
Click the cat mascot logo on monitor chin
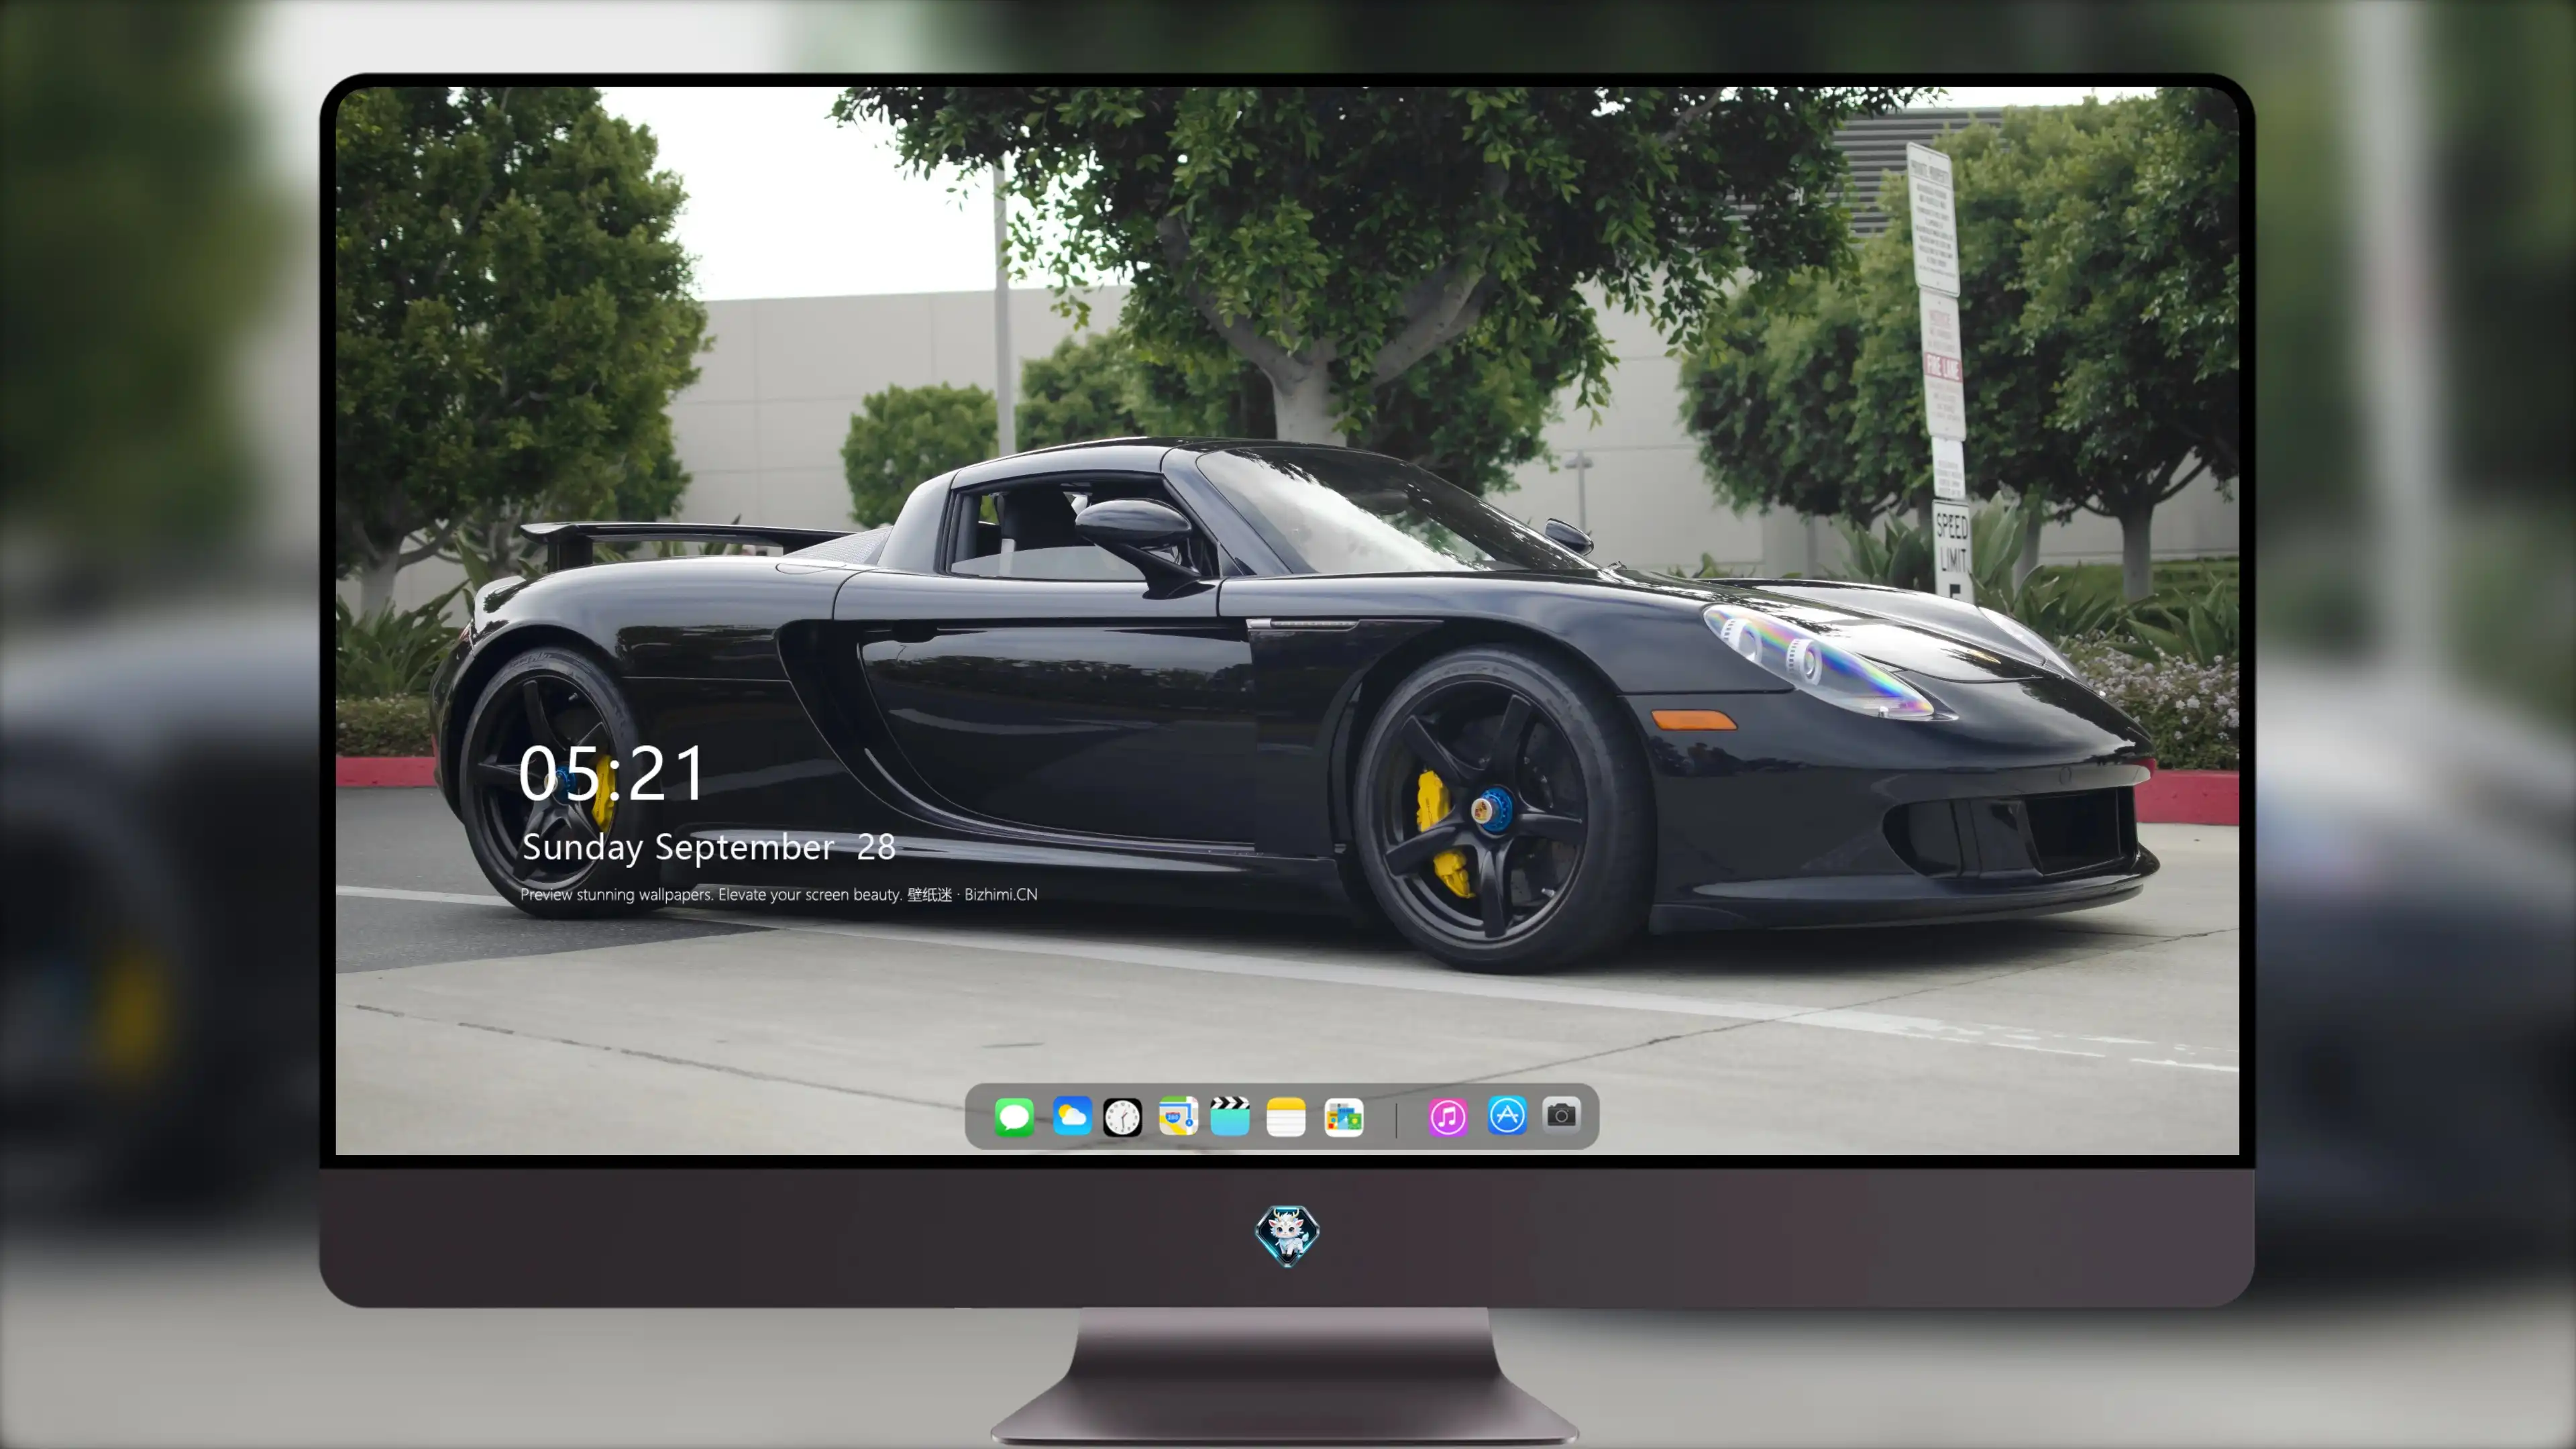(x=1287, y=1236)
